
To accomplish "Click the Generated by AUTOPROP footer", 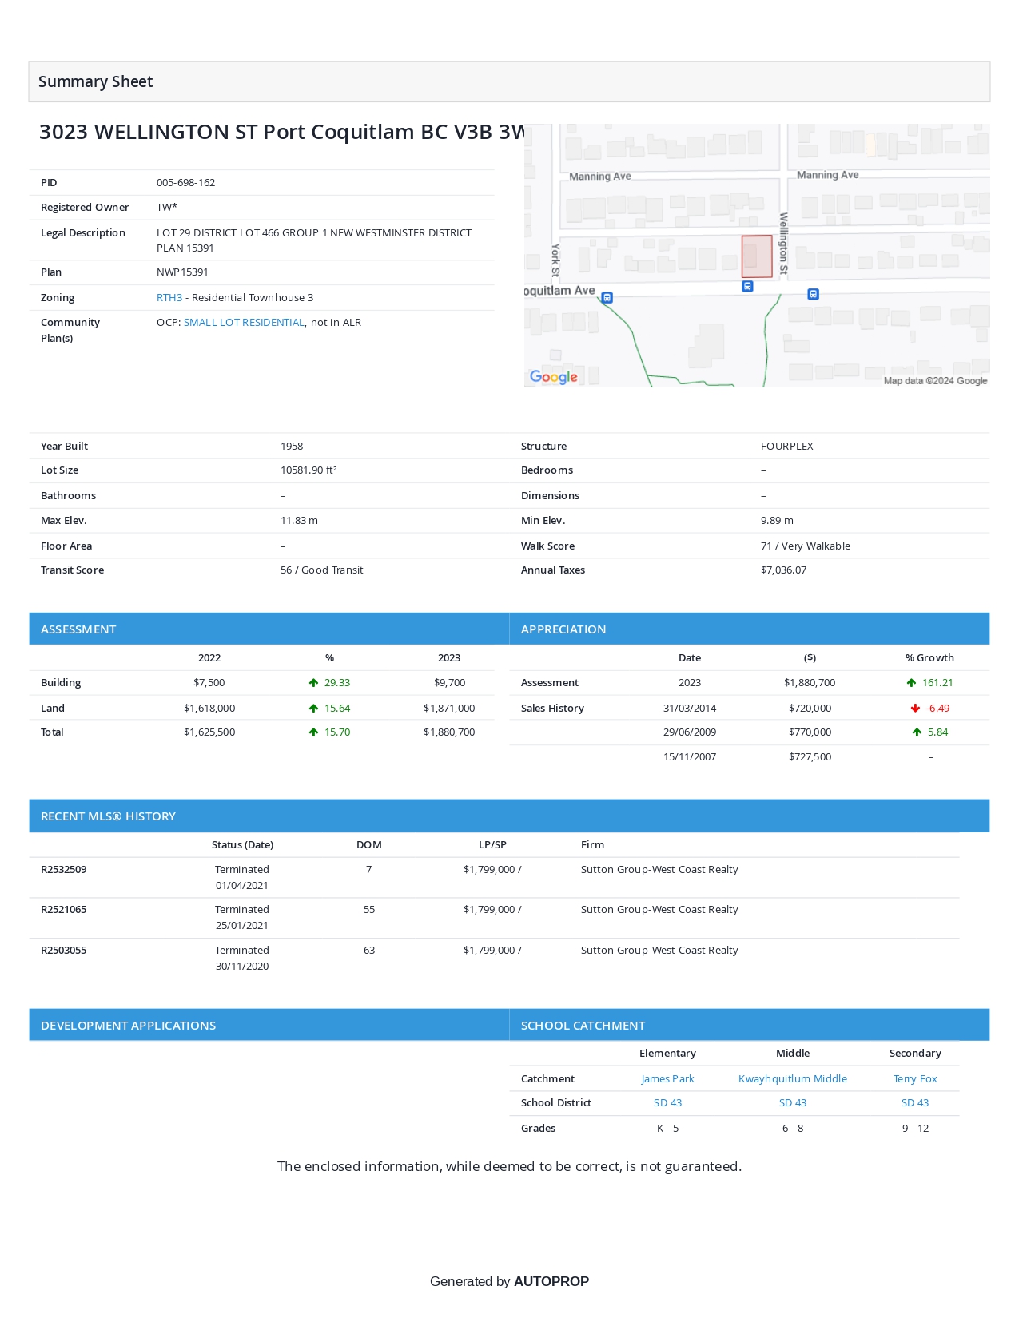I will coord(509,1282).
